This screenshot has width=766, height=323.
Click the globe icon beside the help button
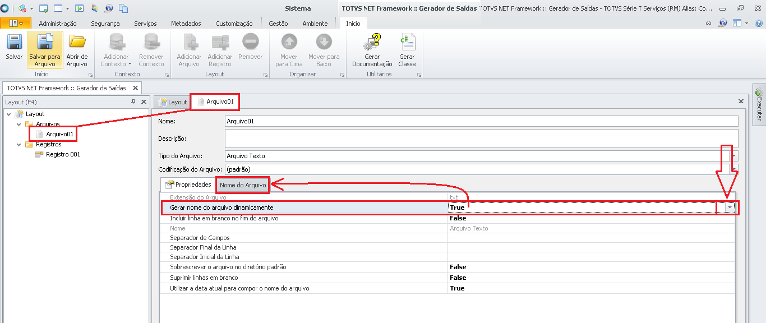point(723,23)
